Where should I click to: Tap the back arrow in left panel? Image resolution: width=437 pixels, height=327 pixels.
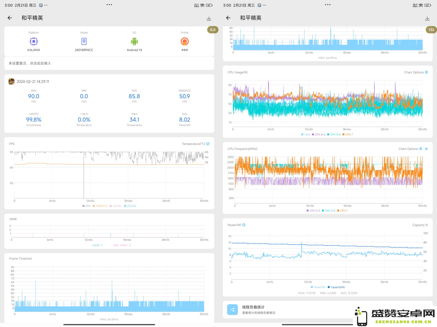10,18
